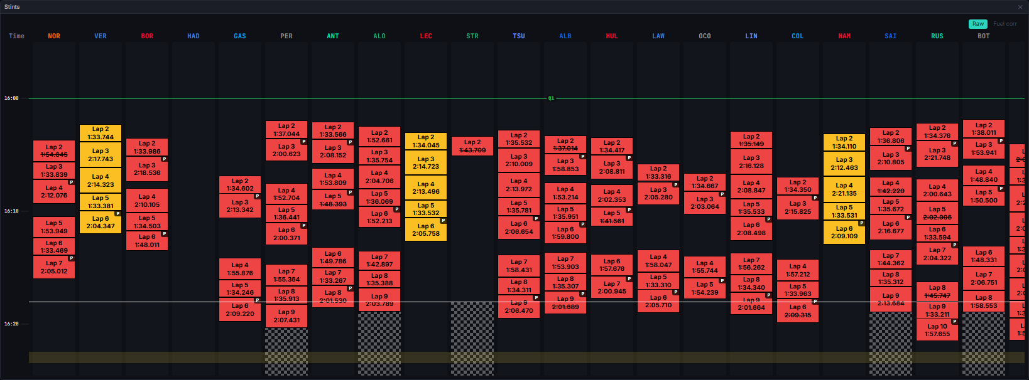Viewport: 1029px width, 380px height.
Task: Open ALO Lap 7 cell 1:42.897
Action: 379,260
